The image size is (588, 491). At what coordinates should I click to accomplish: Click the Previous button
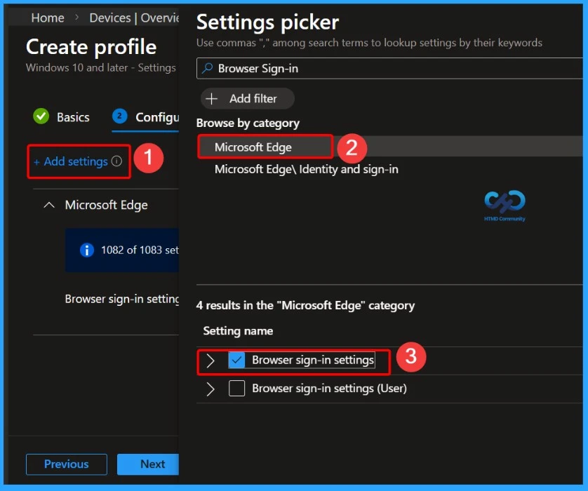66,464
